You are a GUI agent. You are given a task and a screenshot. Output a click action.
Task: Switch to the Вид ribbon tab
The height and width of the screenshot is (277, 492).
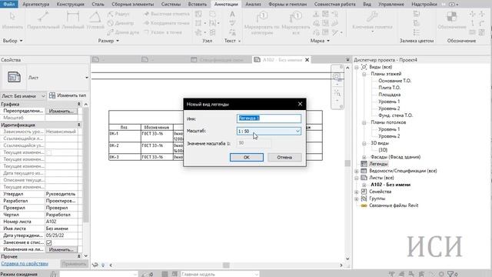coord(367,4)
